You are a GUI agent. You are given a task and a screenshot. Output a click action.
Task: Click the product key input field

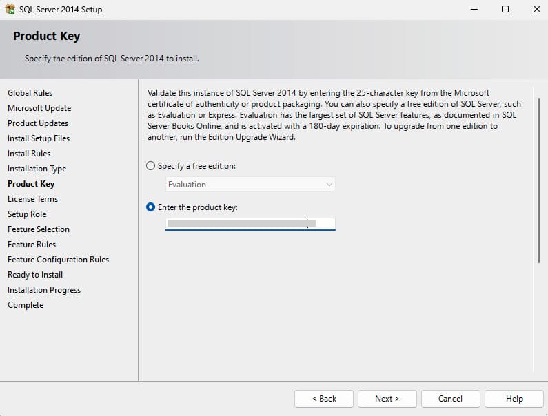click(250, 224)
